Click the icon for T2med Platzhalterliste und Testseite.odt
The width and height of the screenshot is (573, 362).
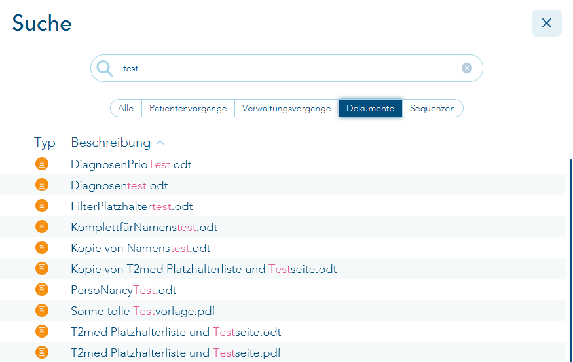[42, 331]
